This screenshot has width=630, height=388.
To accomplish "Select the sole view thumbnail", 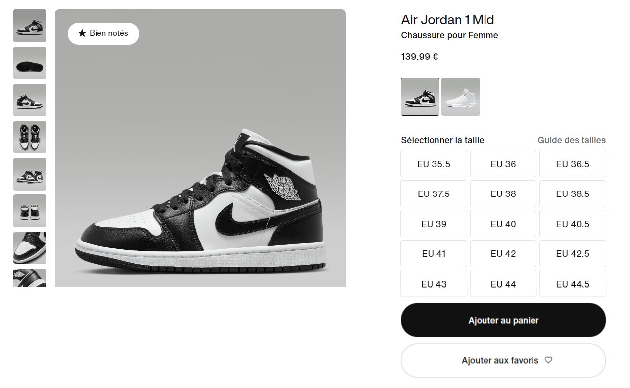I will coord(30,63).
